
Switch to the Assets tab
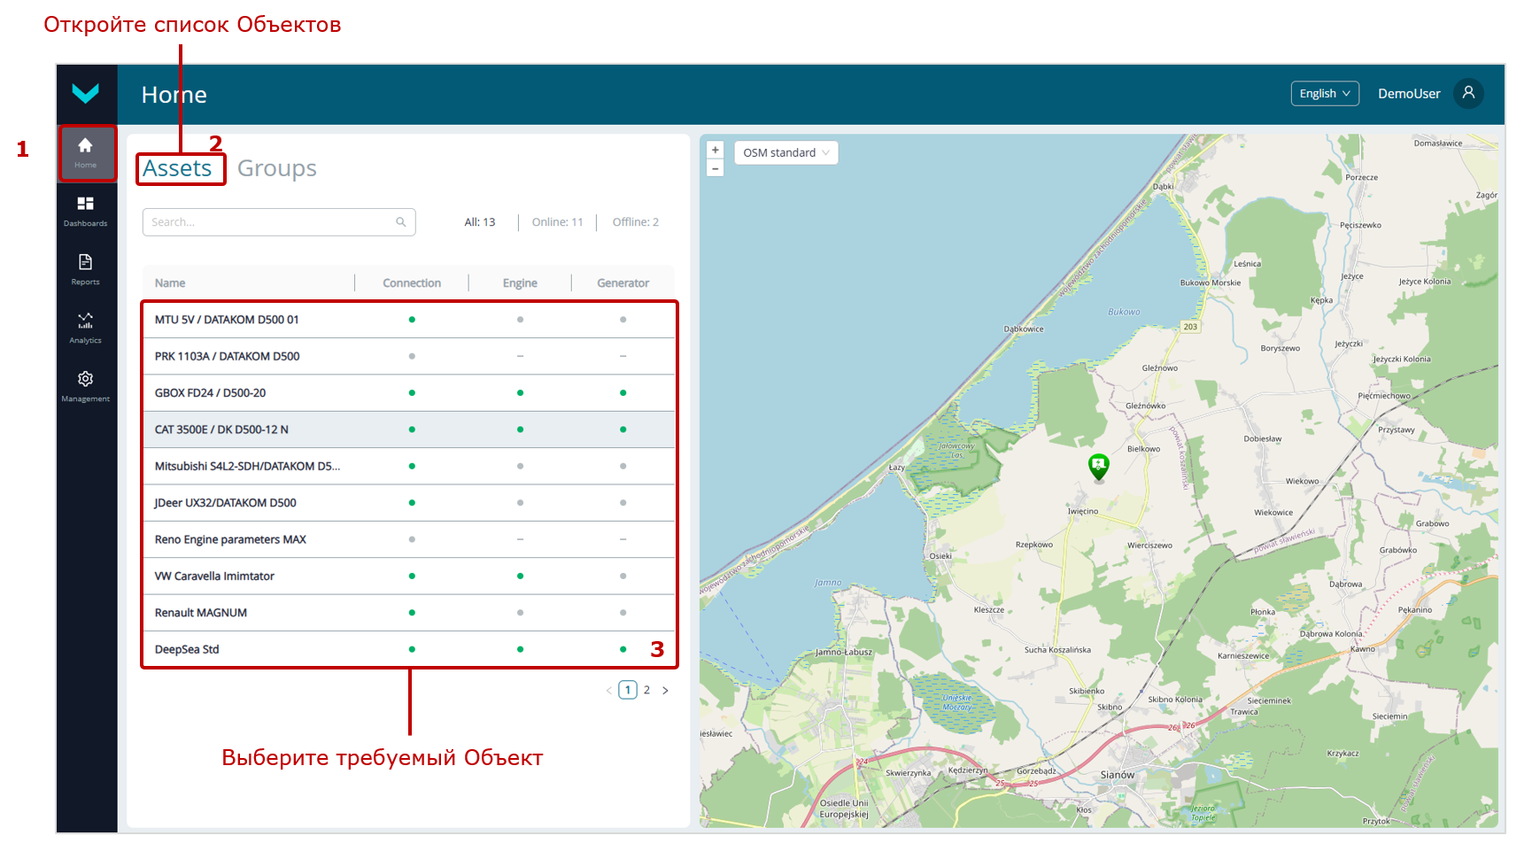click(x=177, y=168)
